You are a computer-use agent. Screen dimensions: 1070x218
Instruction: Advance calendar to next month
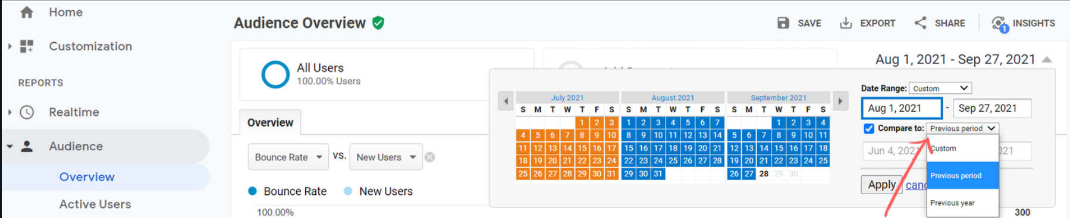[840, 101]
